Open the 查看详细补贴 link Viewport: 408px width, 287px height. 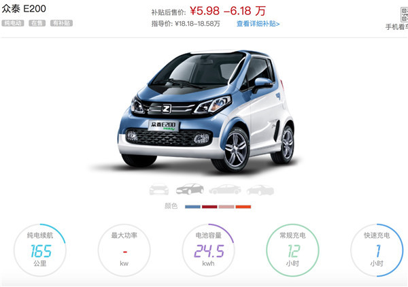[258, 24]
